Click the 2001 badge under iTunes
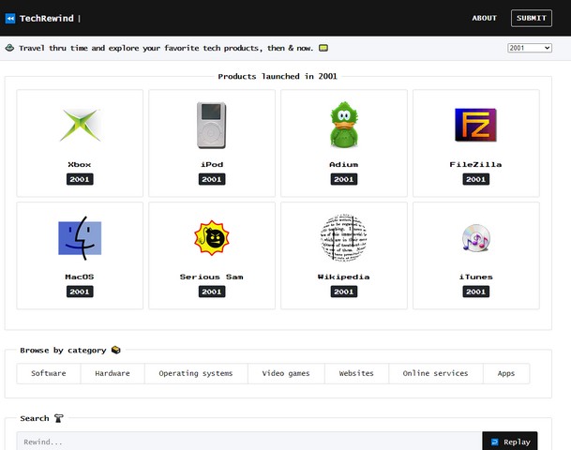Viewport: 571px width, 450px height. click(476, 292)
